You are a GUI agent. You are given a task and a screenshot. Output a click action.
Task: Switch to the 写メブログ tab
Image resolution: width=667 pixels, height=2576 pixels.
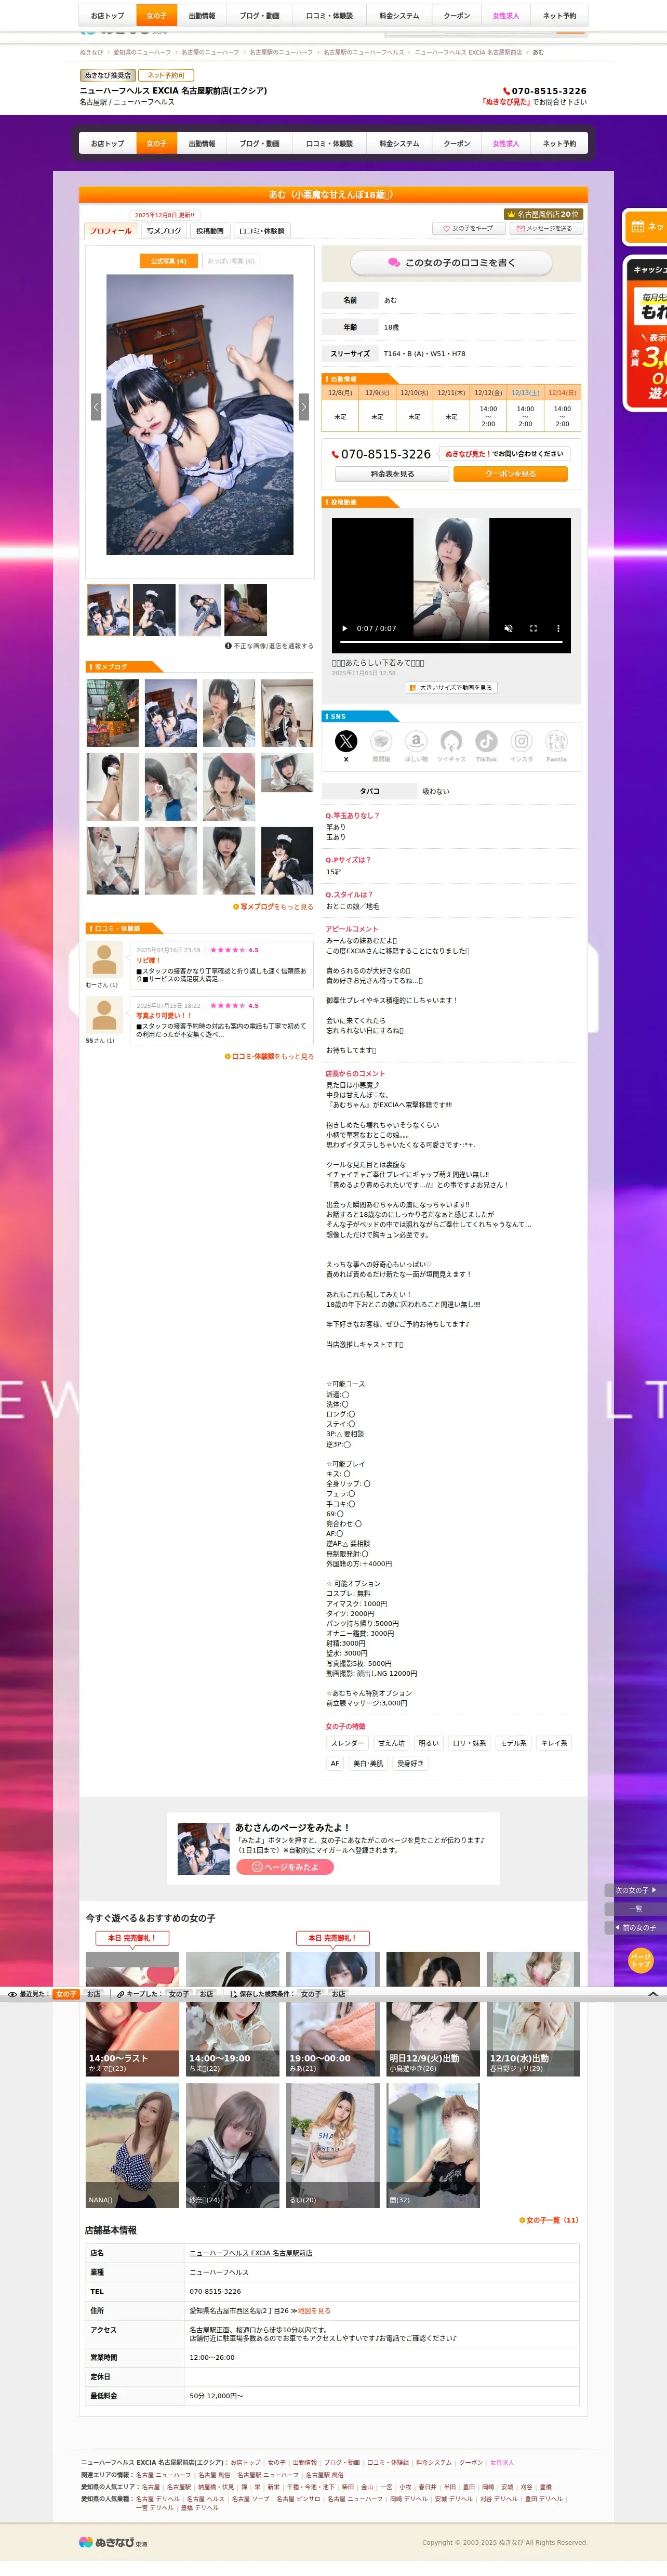[164, 230]
